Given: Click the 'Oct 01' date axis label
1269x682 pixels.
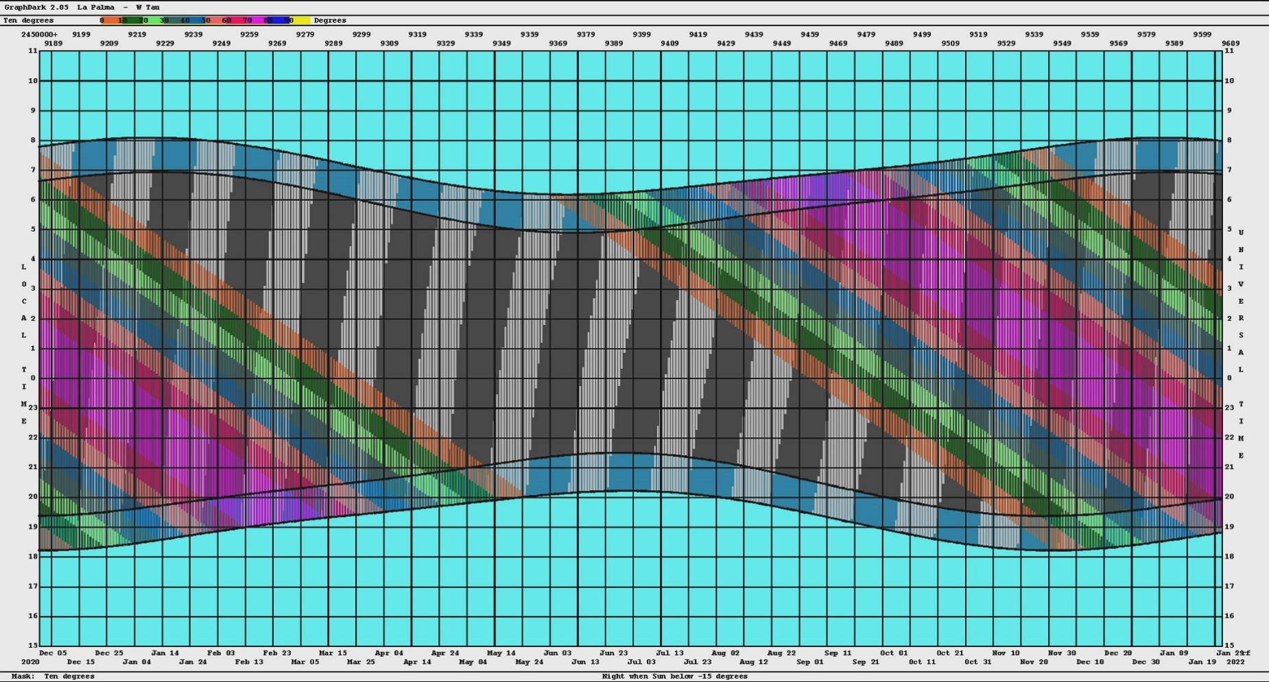Looking at the screenshot, I should tap(894, 653).
